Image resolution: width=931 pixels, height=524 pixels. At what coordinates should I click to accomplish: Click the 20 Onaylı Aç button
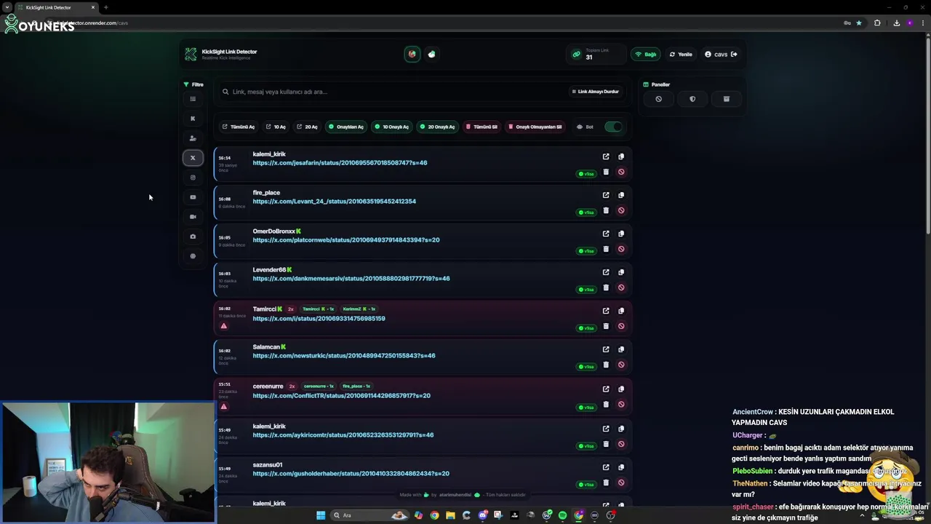437,127
